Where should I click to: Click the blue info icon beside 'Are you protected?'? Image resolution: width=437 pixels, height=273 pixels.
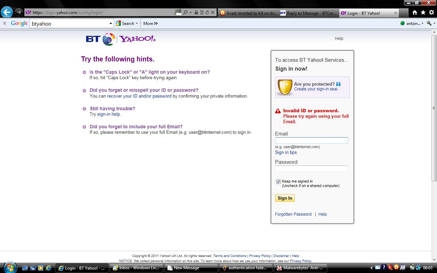tap(338, 84)
